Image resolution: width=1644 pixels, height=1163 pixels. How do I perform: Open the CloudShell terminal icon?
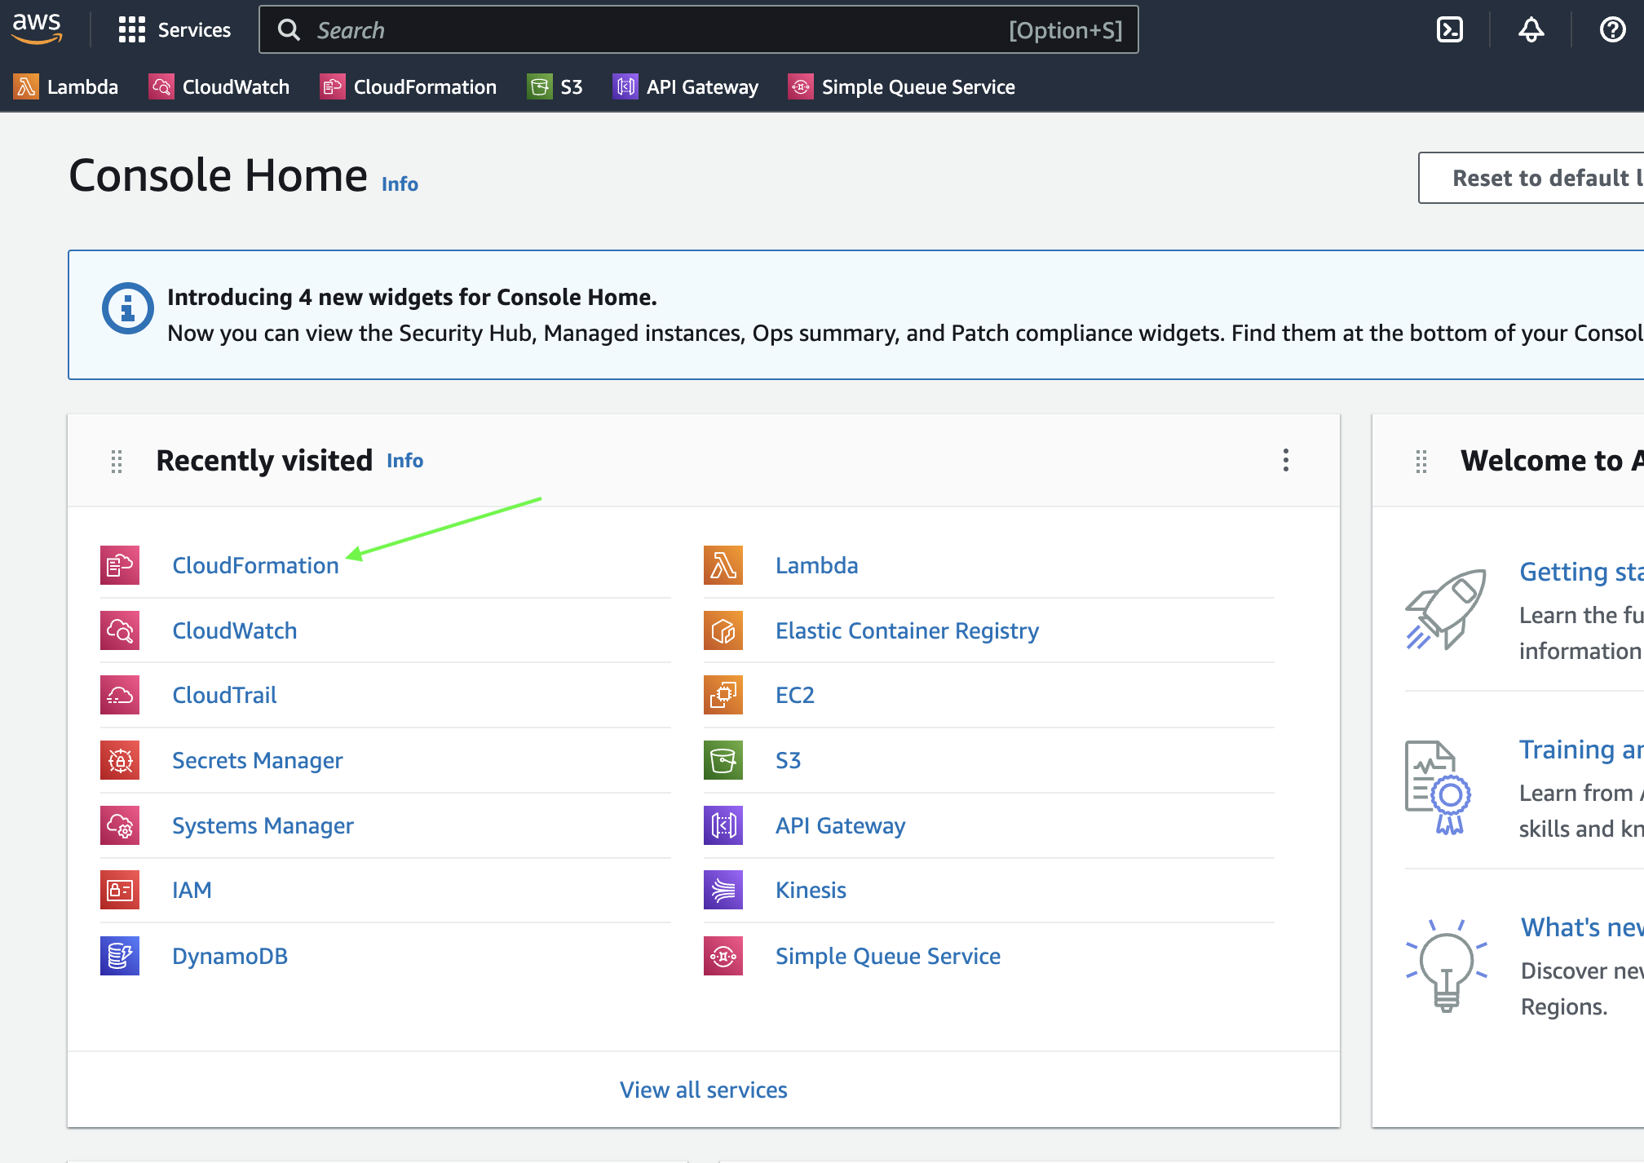click(x=1449, y=30)
